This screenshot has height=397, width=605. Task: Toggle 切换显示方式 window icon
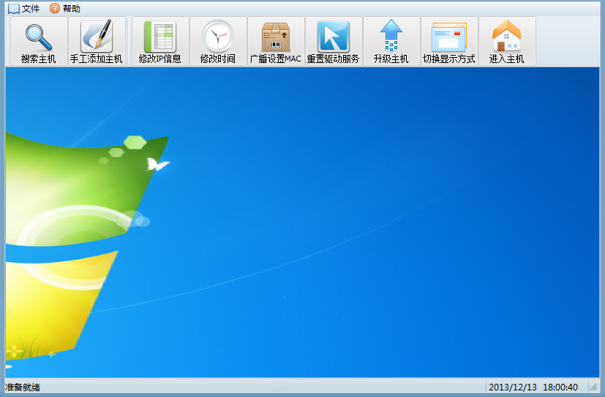click(x=449, y=37)
